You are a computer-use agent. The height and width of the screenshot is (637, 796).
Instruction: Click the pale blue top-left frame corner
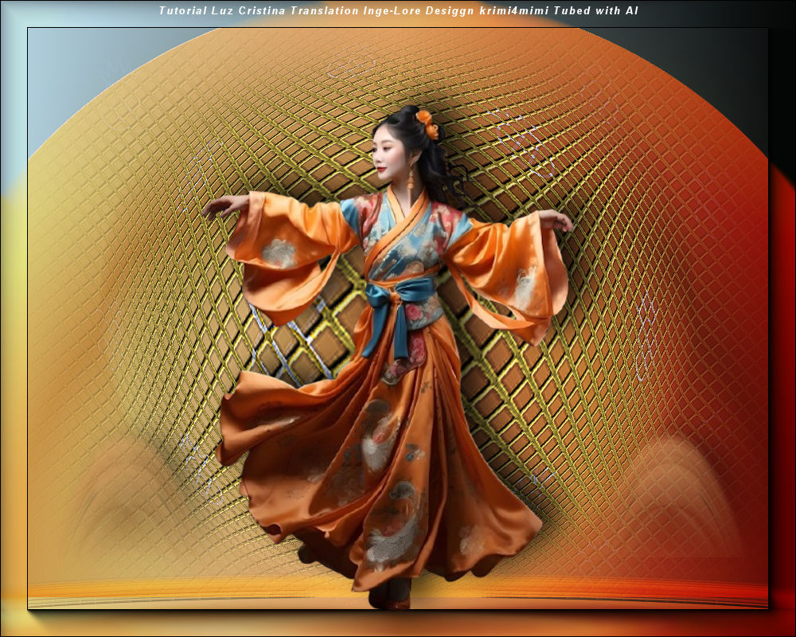12,80
